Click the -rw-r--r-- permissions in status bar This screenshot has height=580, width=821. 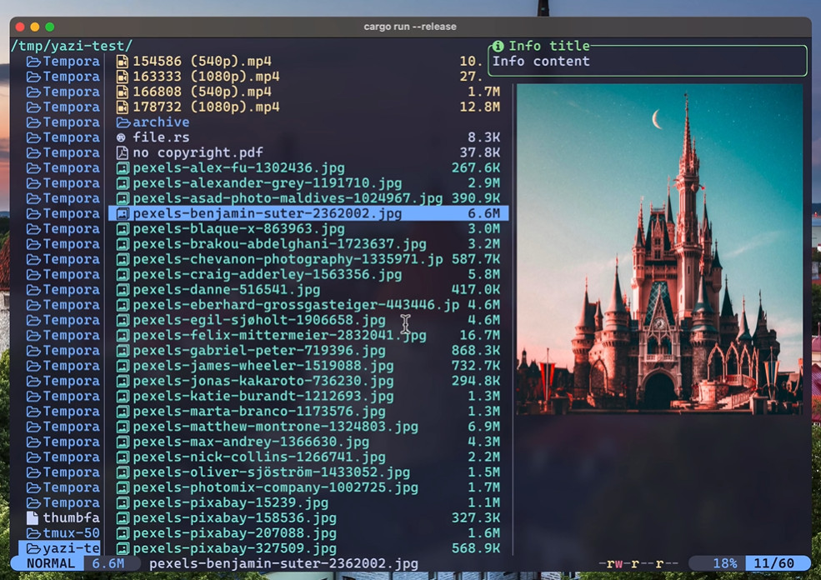638,563
